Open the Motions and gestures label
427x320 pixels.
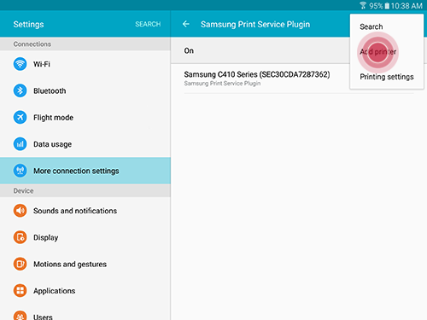70,265
